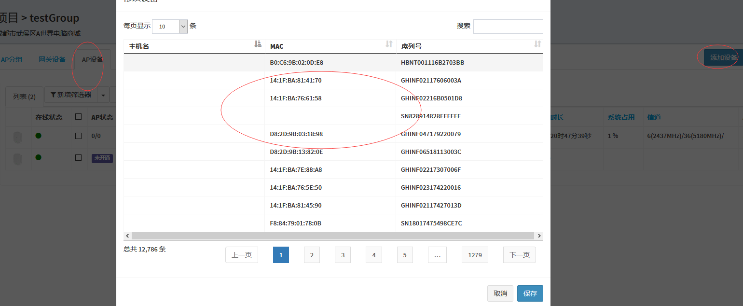Check the box beside the 未开通 row

78,157
